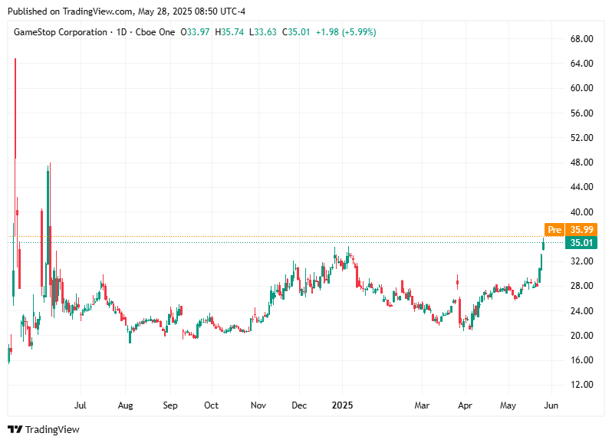The width and height of the screenshot is (612, 443).
Task: Click the Jul label on time axis
Action: click(x=80, y=405)
